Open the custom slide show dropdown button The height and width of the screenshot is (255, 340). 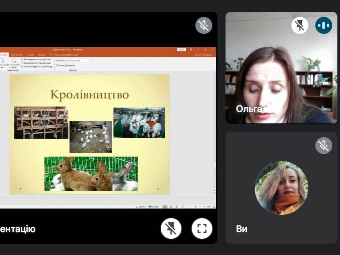(13, 62)
